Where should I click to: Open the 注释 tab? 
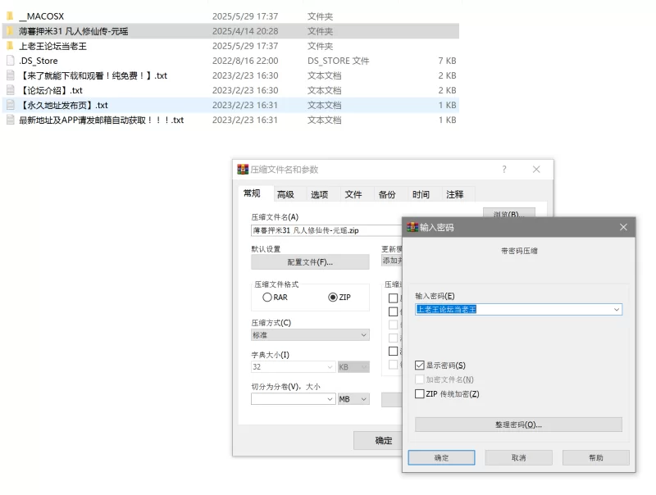(x=454, y=194)
